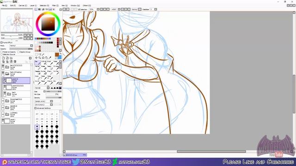Click the canvas horizontal scrollbar

(211, 151)
